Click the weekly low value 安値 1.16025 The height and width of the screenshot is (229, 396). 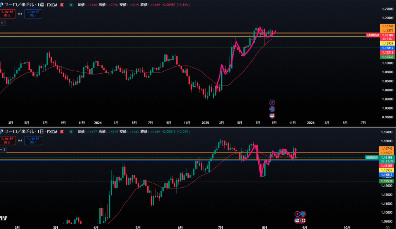[129, 5]
